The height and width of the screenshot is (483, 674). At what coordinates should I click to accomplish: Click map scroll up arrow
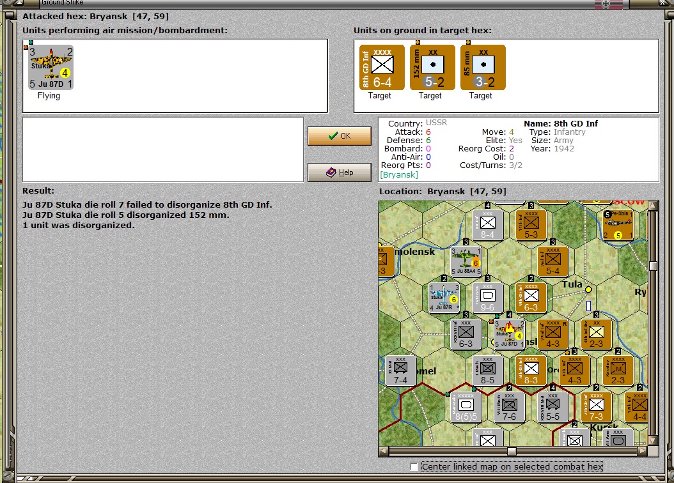[x=653, y=206]
